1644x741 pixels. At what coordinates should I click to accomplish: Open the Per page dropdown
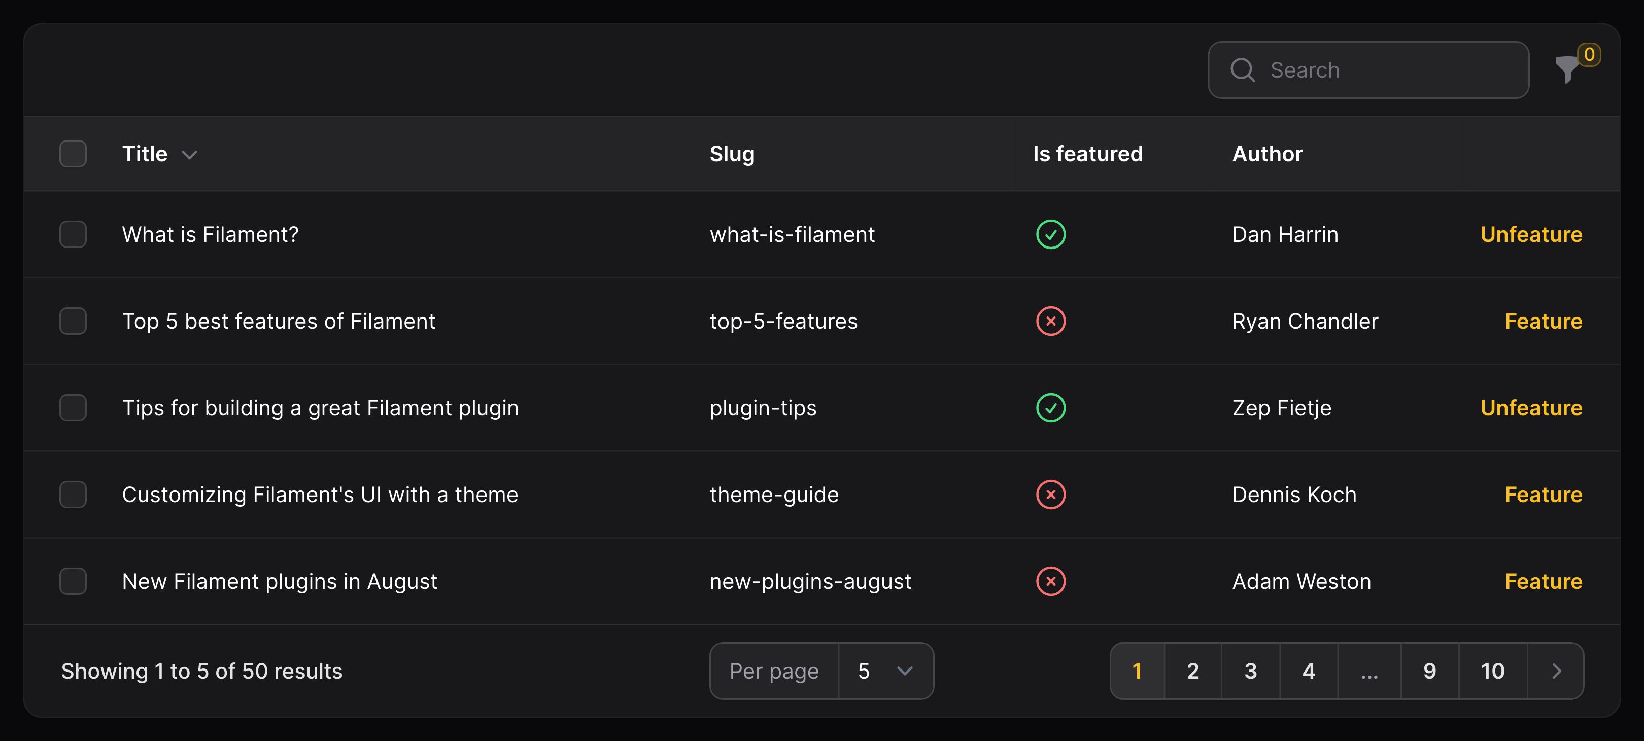pyautogui.click(x=886, y=671)
